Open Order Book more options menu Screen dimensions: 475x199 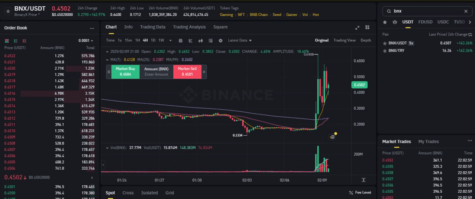point(92,28)
